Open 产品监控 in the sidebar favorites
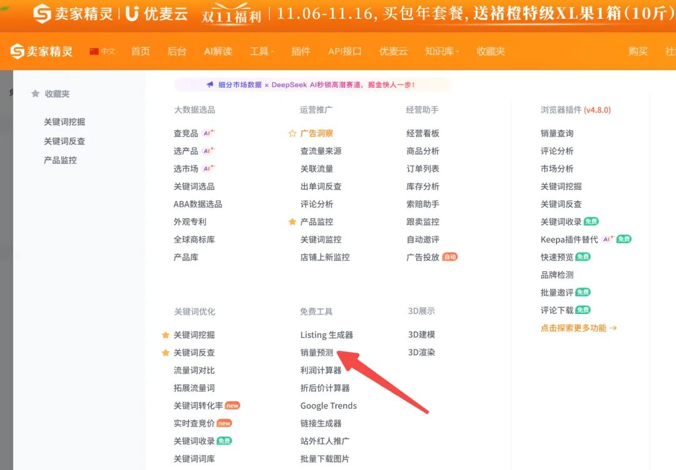Viewport: 676px width, 470px height. pos(60,160)
